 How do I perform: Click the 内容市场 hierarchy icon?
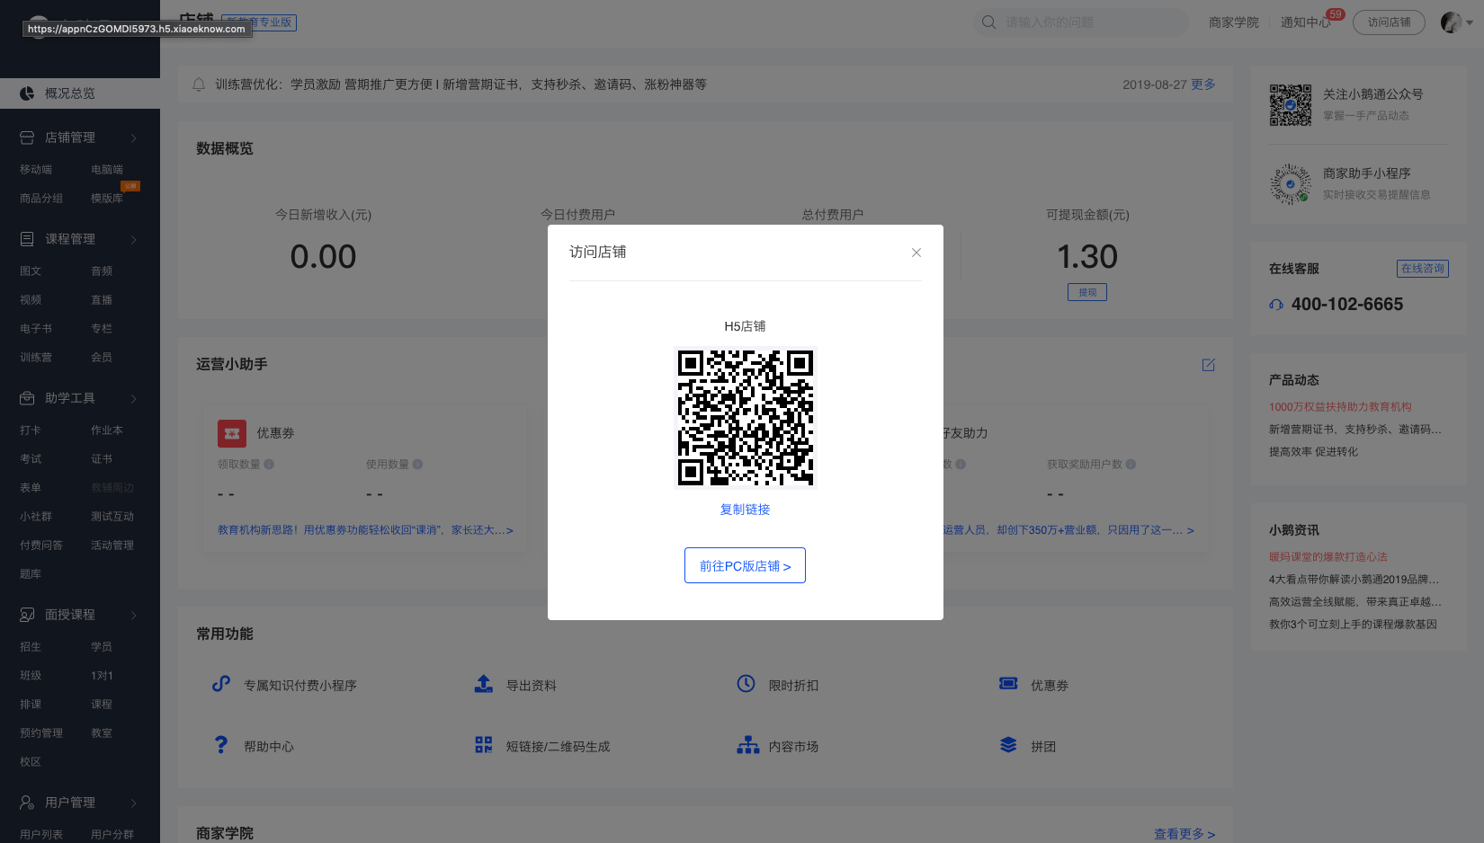point(748,745)
